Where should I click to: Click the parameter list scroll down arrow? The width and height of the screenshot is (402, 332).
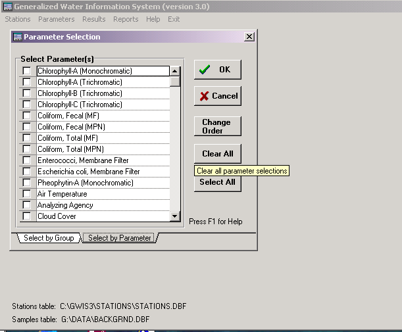pyautogui.click(x=175, y=216)
